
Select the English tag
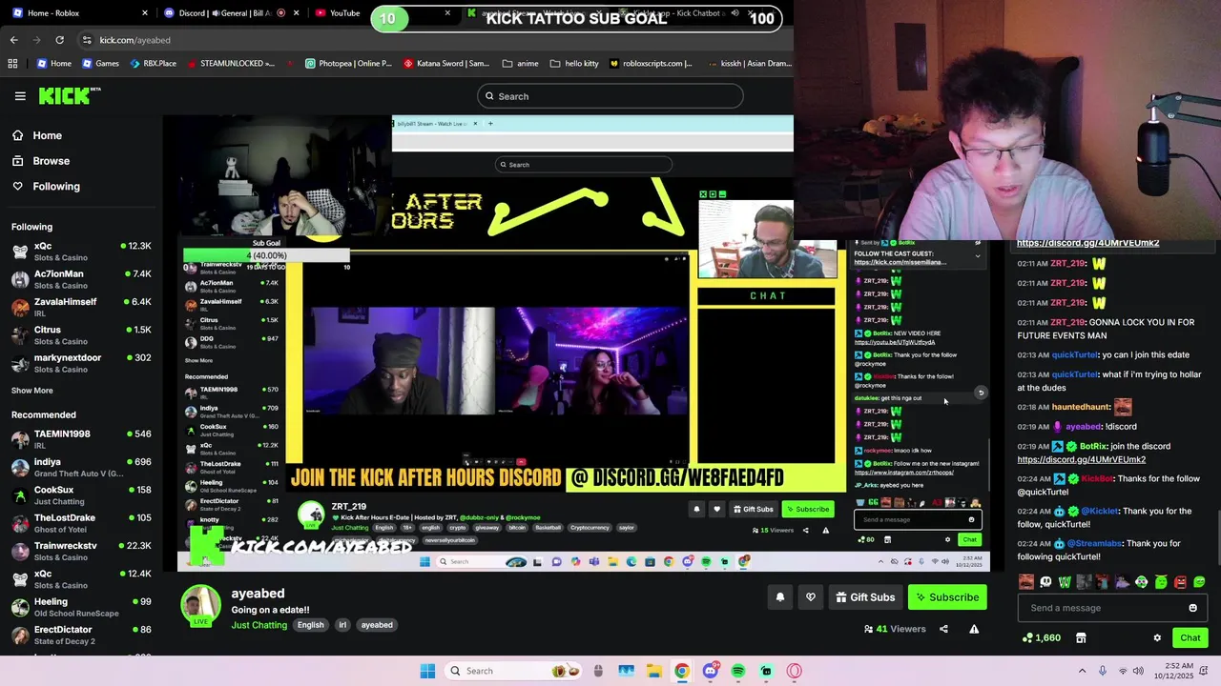[x=310, y=625]
